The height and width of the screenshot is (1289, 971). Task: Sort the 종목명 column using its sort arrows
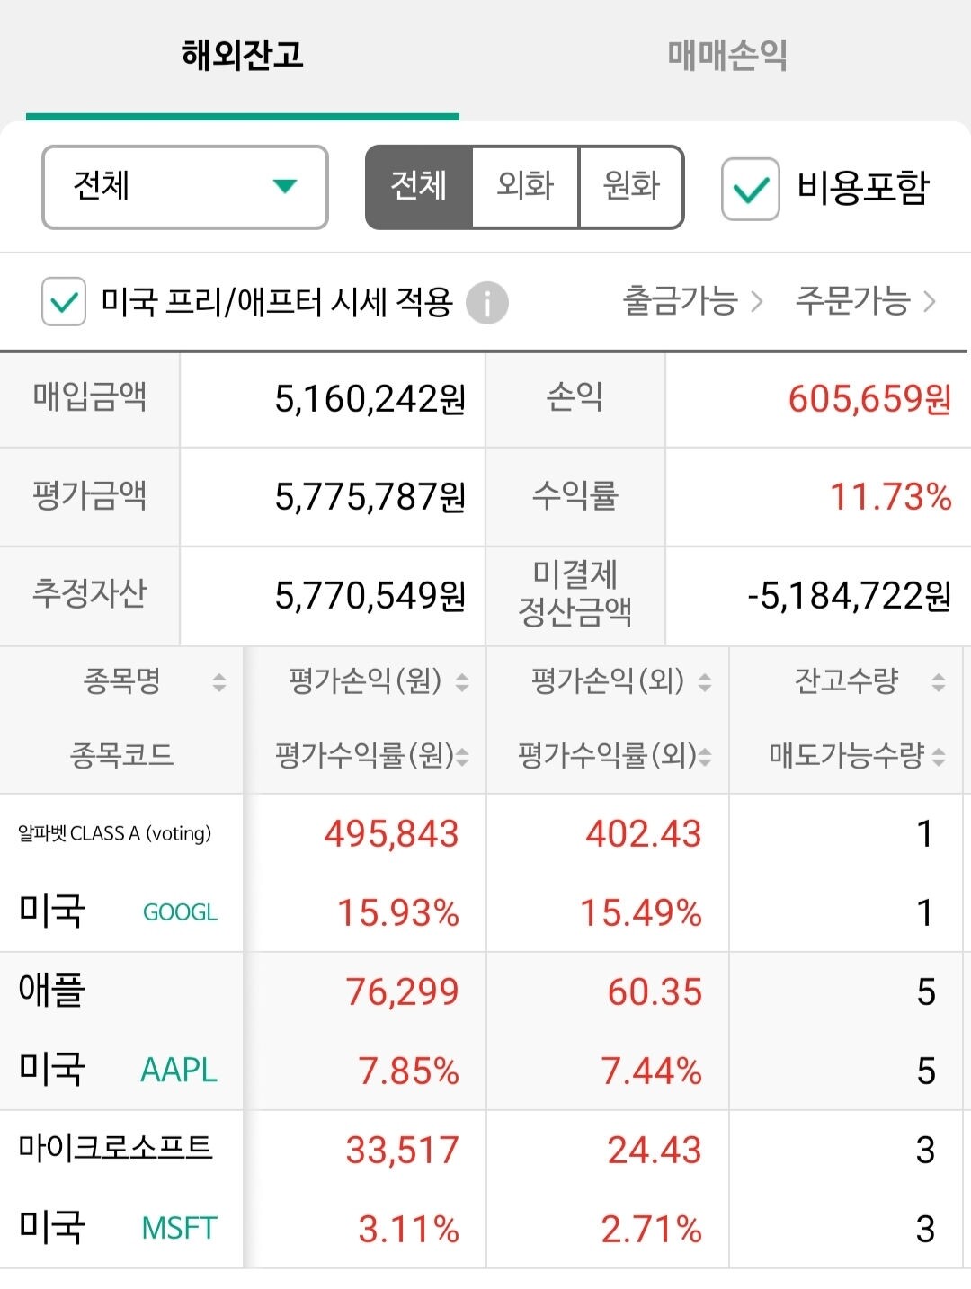pyautogui.click(x=218, y=683)
